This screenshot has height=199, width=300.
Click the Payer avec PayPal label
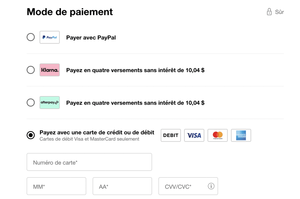coord(91,38)
